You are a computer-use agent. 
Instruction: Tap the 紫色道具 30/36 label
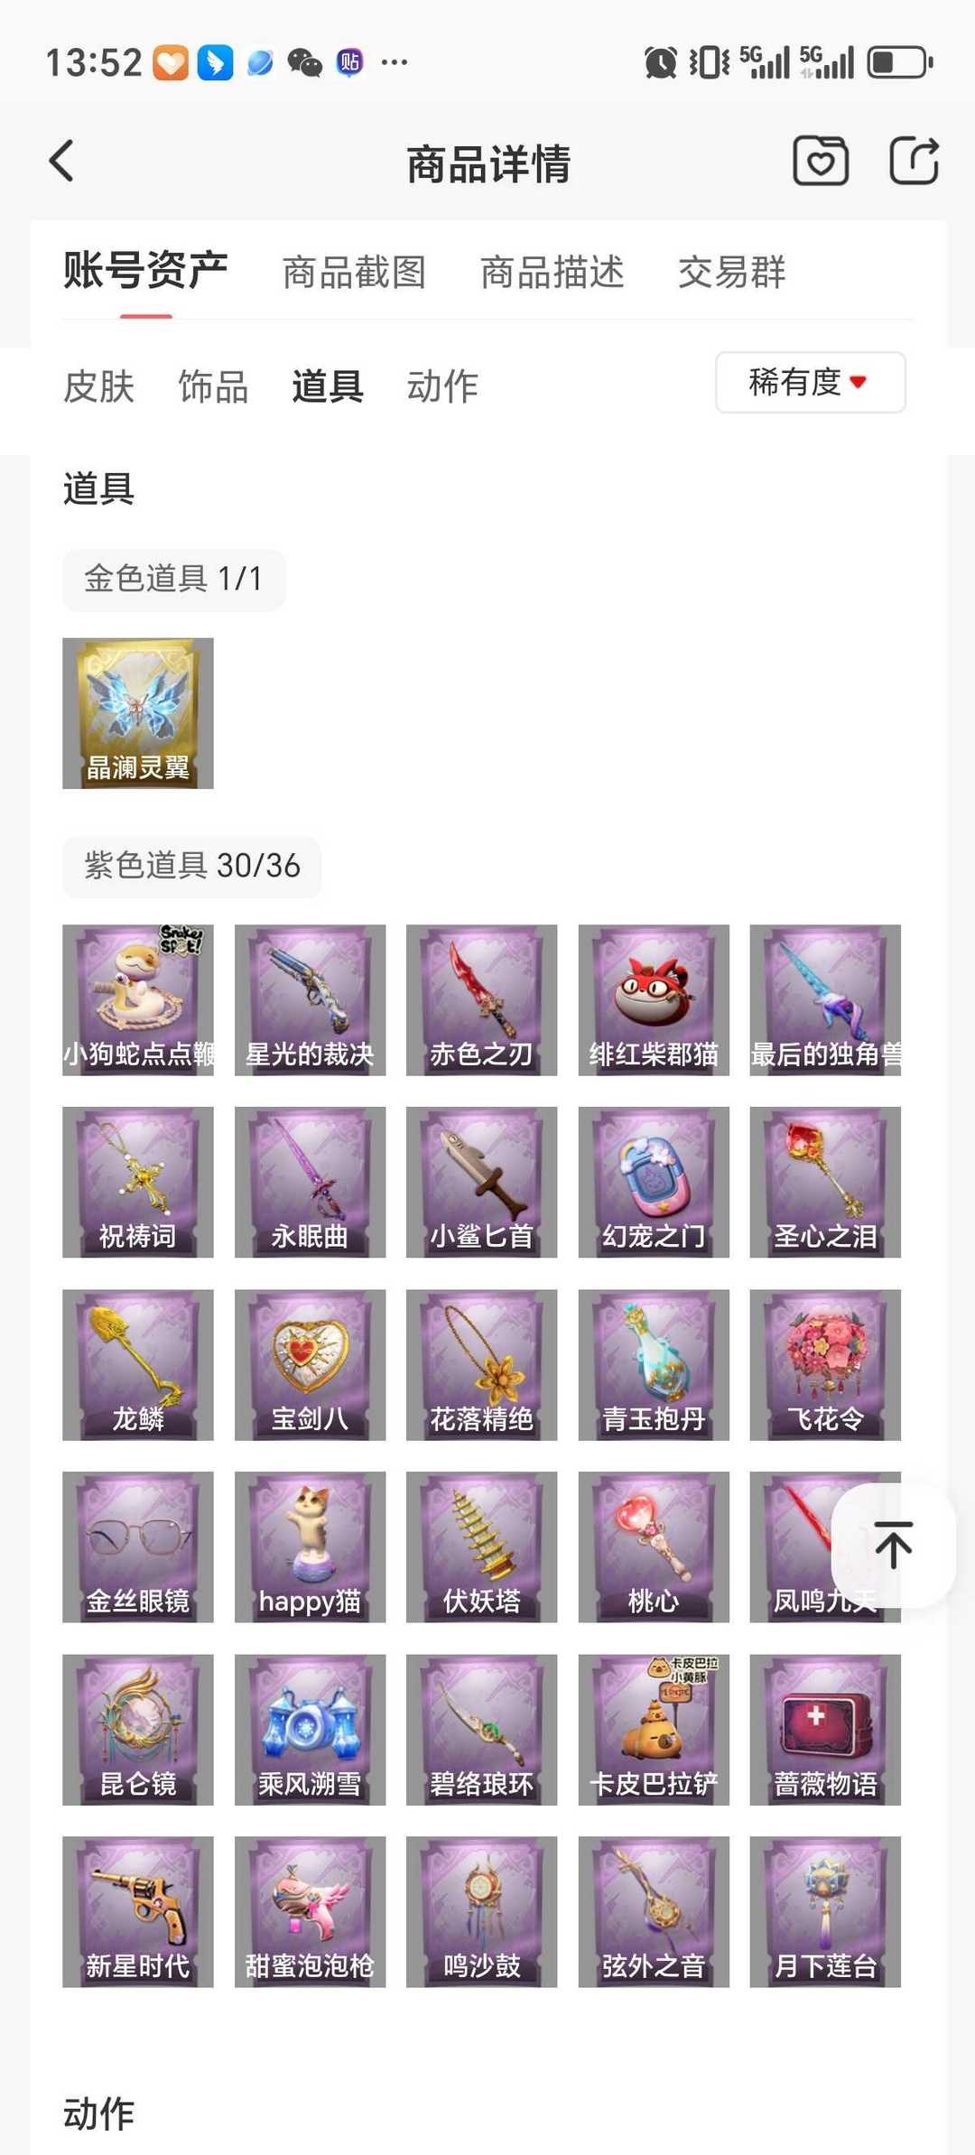[x=191, y=866]
